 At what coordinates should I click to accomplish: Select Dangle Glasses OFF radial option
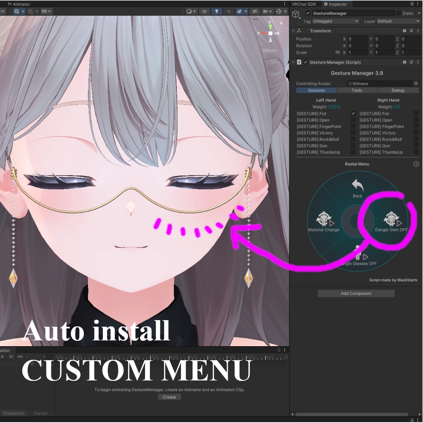358,256
